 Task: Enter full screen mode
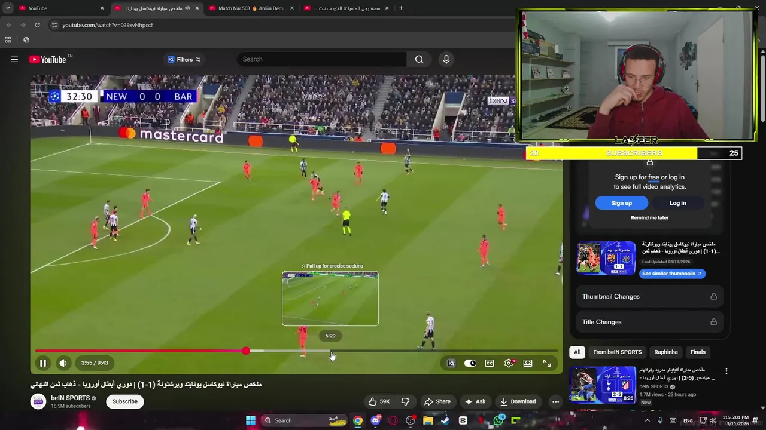click(547, 363)
